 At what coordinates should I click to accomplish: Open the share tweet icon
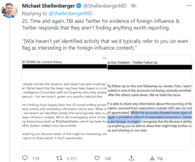(131, 158)
